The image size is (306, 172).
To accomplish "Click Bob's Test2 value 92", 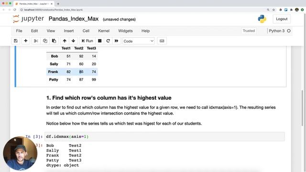I will [x=81, y=56].
